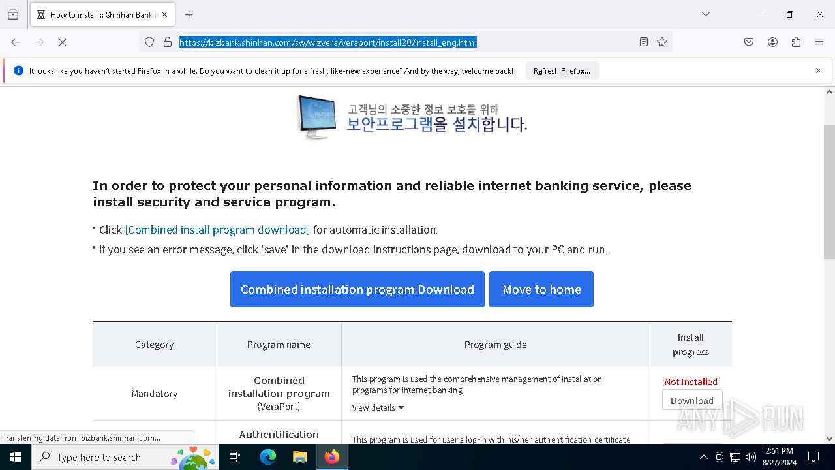Image resolution: width=835 pixels, height=470 pixels.
Task: Close the Shinhan Bank tab
Action: 164,14
